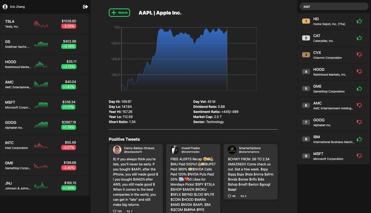Click the logout icon beside Eric Zhang
The height and width of the screenshot is (213, 371).
pyautogui.click(x=86, y=6)
